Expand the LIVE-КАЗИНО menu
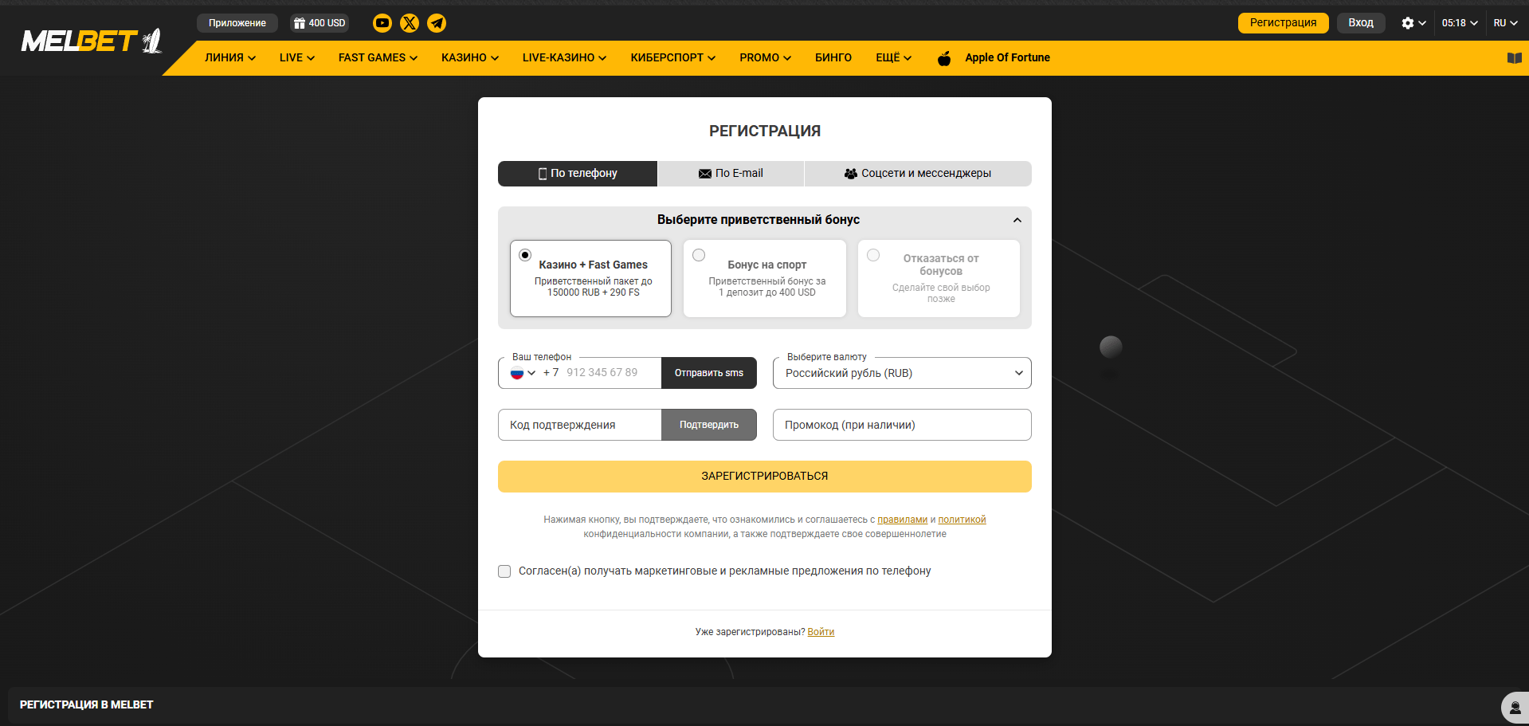Screen dimensions: 1529x726 (x=564, y=58)
